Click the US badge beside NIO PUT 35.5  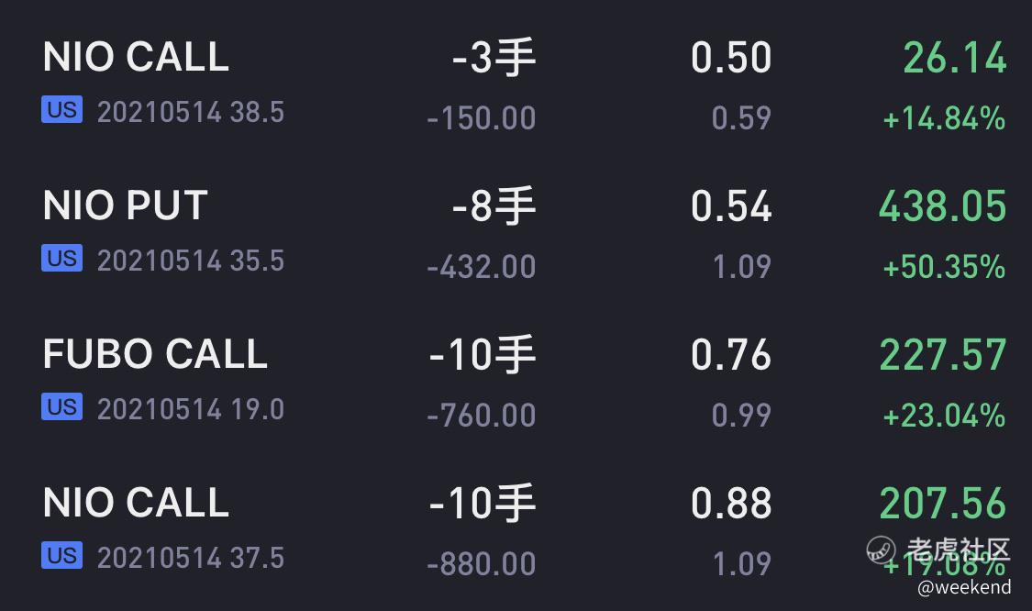point(61,258)
